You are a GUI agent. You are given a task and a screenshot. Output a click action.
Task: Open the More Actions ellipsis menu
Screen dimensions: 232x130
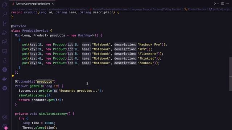point(228,4)
